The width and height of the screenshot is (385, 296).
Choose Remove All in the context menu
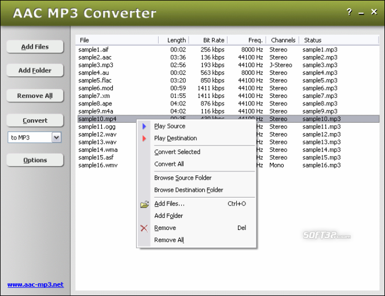click(x=169, y=240)
